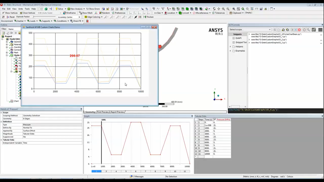
Task: Open the Inertial loads dropdown
Action: (20, 21)
